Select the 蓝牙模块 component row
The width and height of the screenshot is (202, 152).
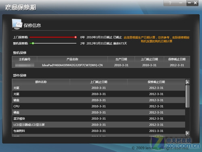99,119
